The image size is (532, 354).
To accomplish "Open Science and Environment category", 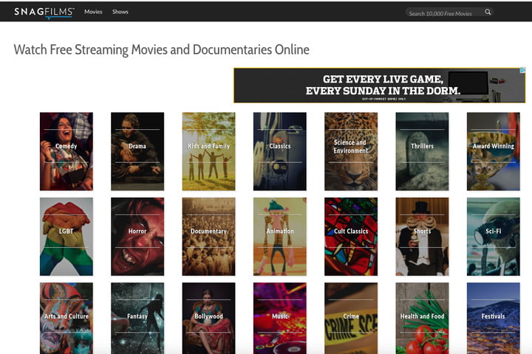I will (351, 151).
